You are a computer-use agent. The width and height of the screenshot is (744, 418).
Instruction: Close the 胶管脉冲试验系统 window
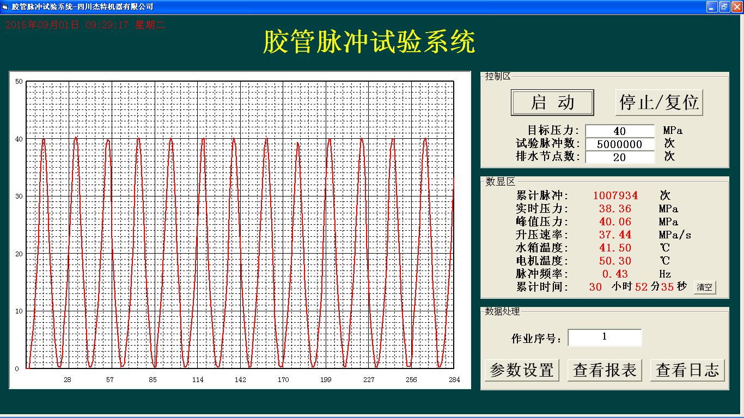click(737, 7)
